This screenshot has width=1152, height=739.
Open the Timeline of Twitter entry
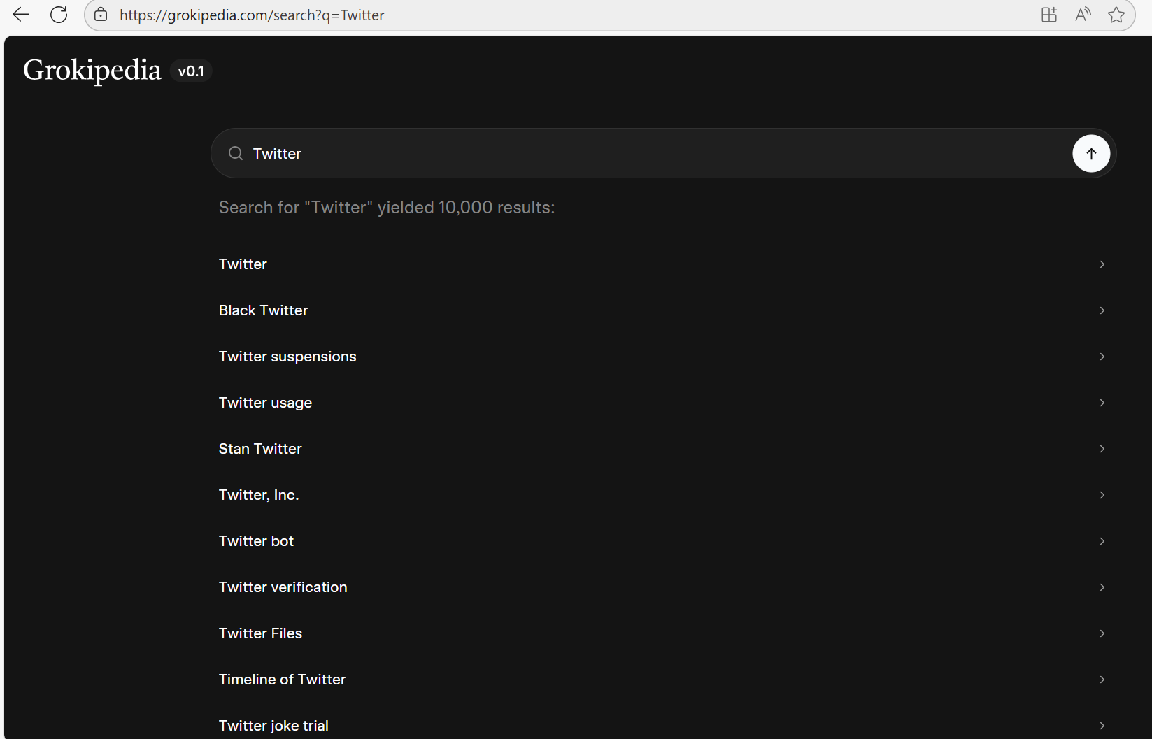pos(282,680)
